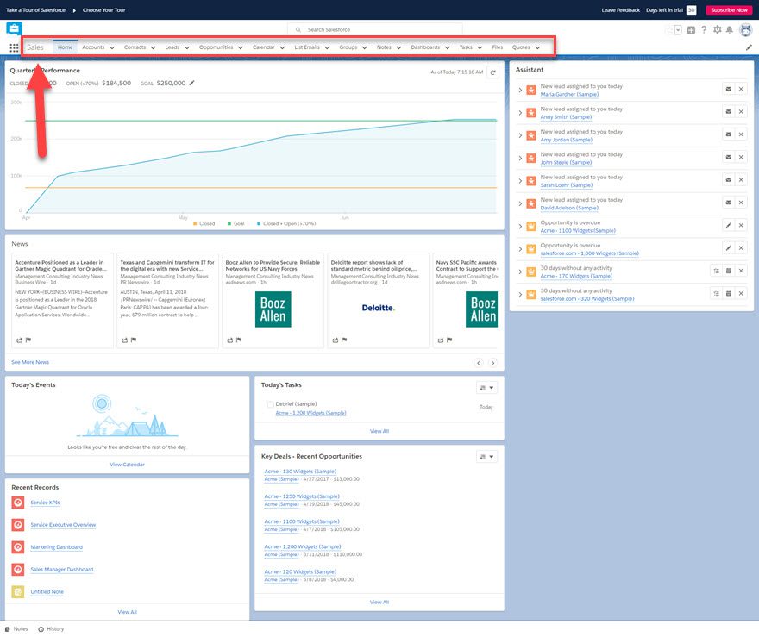Refresh the Quarterly Performance chart
The height and width of the screenshot is (637, 759).
click(x=492, y=72)
